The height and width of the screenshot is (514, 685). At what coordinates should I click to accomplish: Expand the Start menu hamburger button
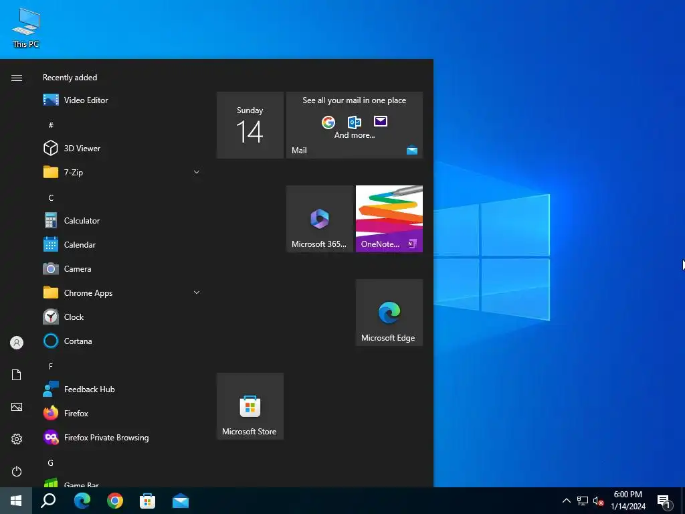pos(17,78)
